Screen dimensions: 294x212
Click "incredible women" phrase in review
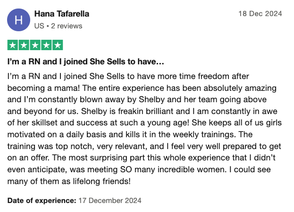[x=191, y=169]
